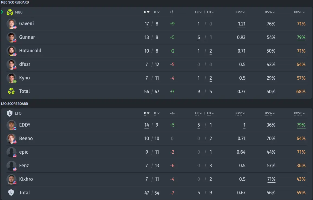Sort LFO table by D column
This screenshot has height=200, width=313.
tap(157, 113)
